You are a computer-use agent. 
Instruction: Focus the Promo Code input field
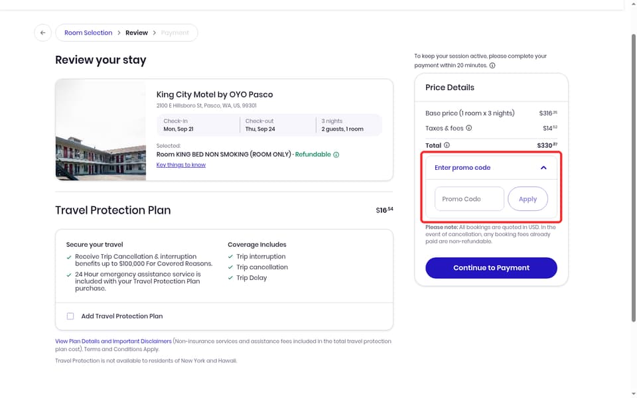point(469,199)
